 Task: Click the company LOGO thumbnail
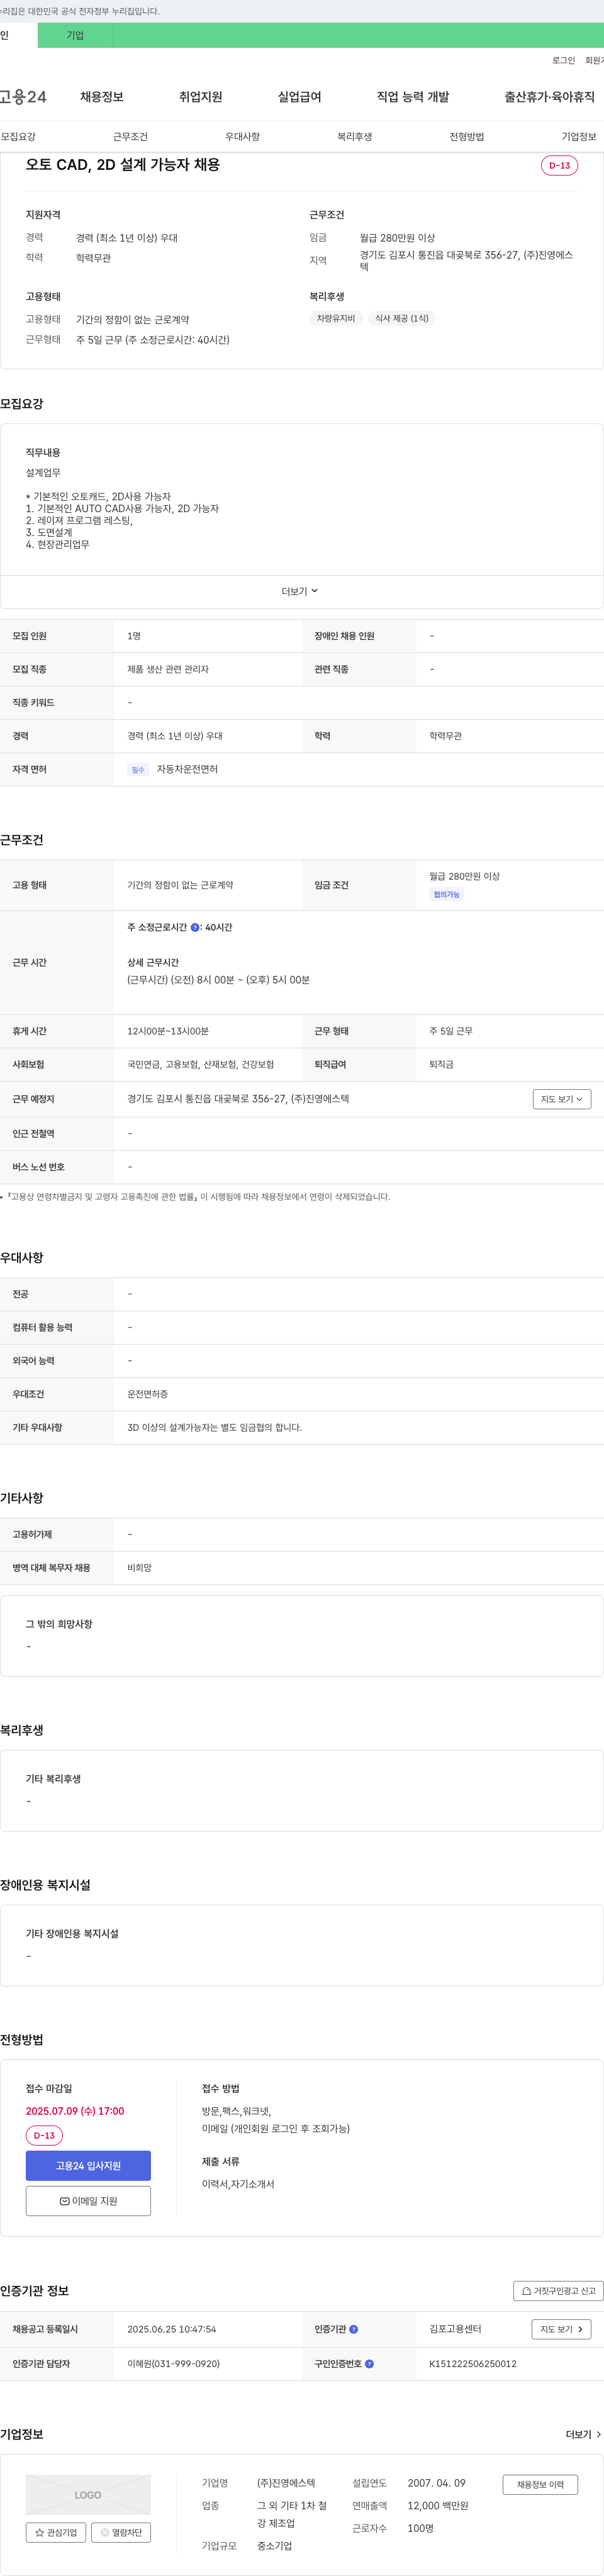click(88, 2495)
